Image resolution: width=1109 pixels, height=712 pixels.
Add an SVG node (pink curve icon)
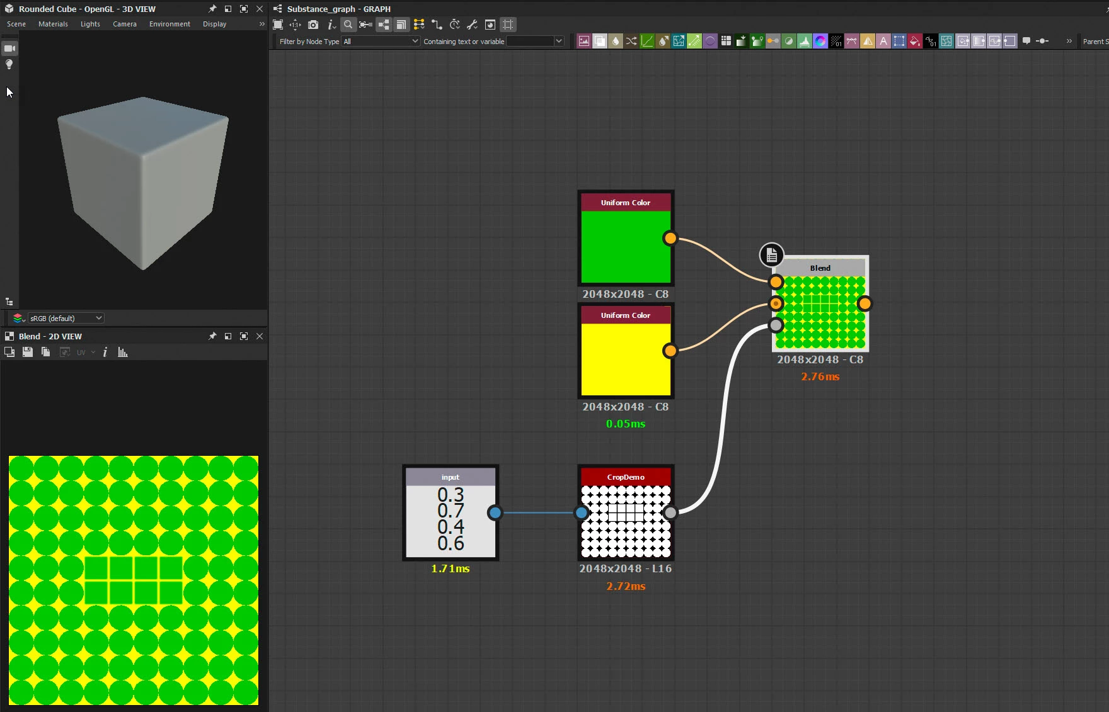click(852, 42)
